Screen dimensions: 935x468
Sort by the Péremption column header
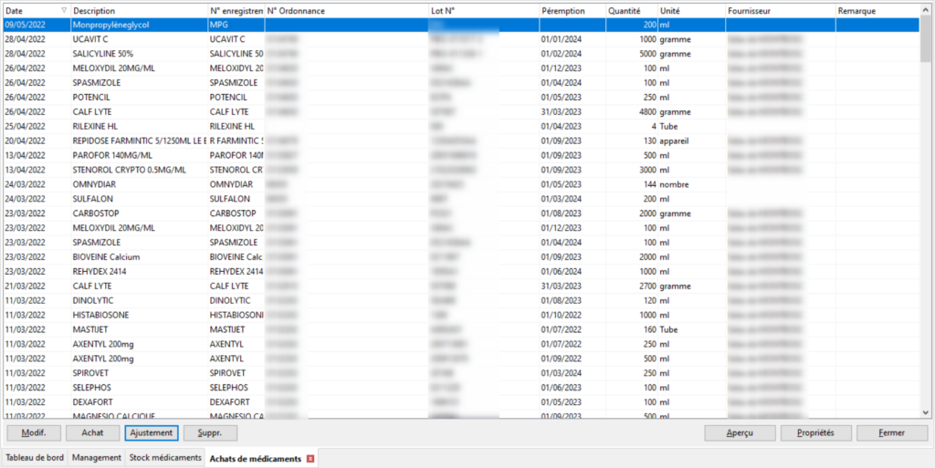click(570, 11)
